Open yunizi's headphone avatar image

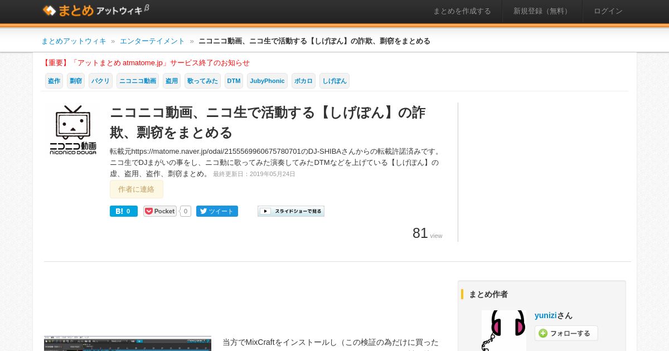coord(504,330)
